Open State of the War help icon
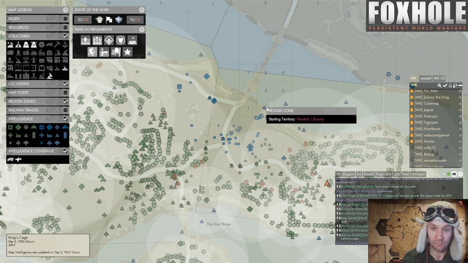Screen dimensions: 468x263 pyautogui.click(x=142, y=10)
